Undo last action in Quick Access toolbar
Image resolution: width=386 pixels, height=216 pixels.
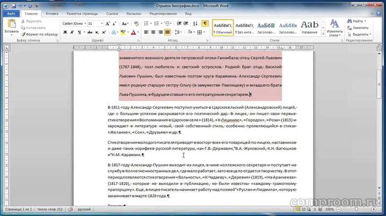coord(21,6)
